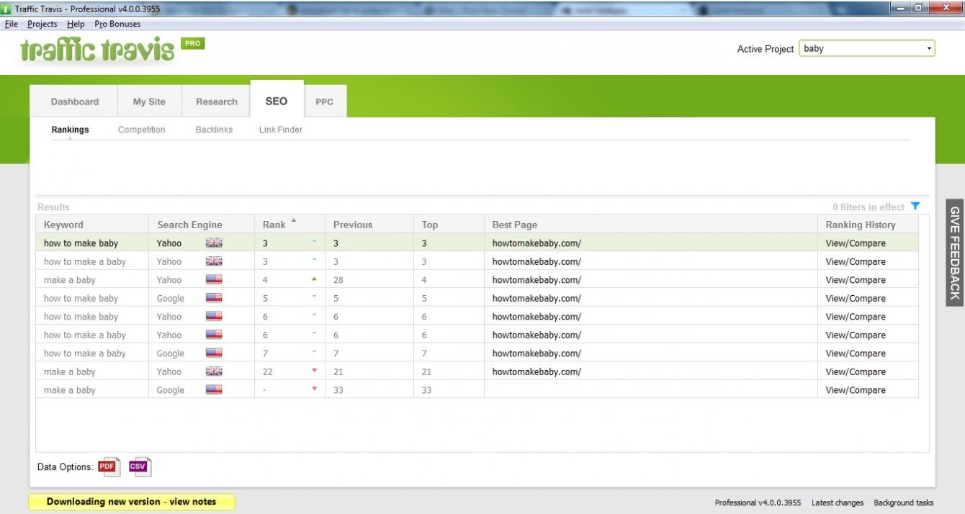Open the Projects menu
965x514 pixels.
pyautogui.click(x=42, y=24)
